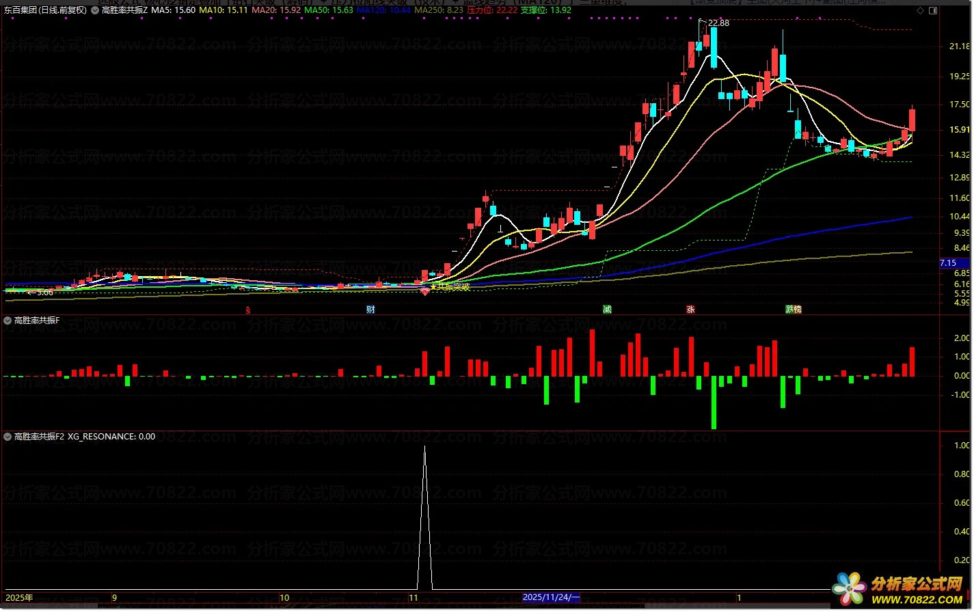
Task: Click the restore window icon at top right
Action: 933,10
